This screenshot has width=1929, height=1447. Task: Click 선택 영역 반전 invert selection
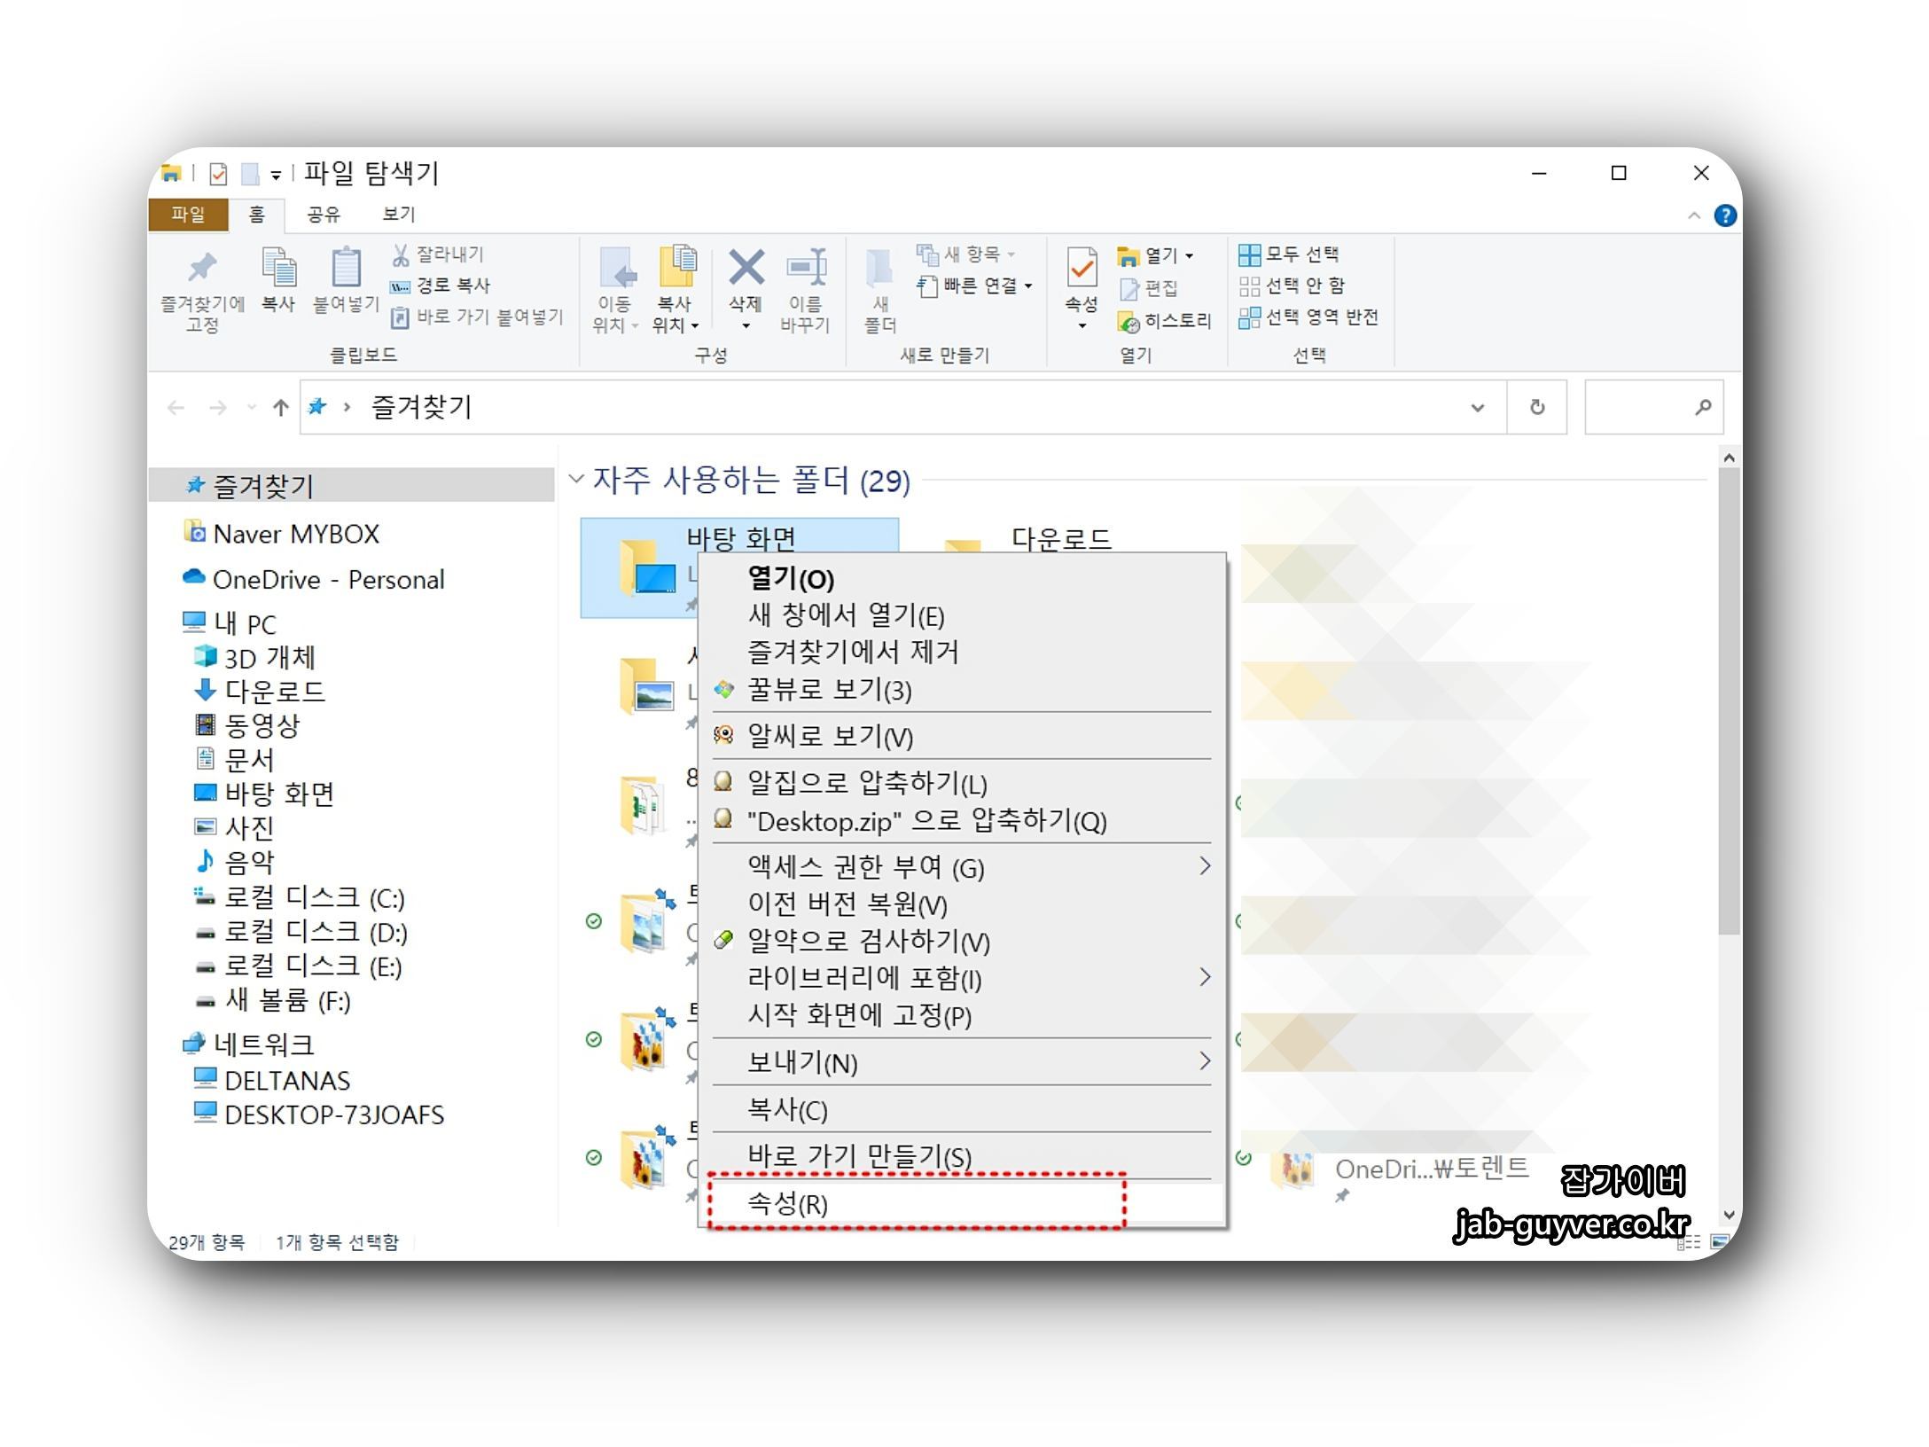(1308, 317)
